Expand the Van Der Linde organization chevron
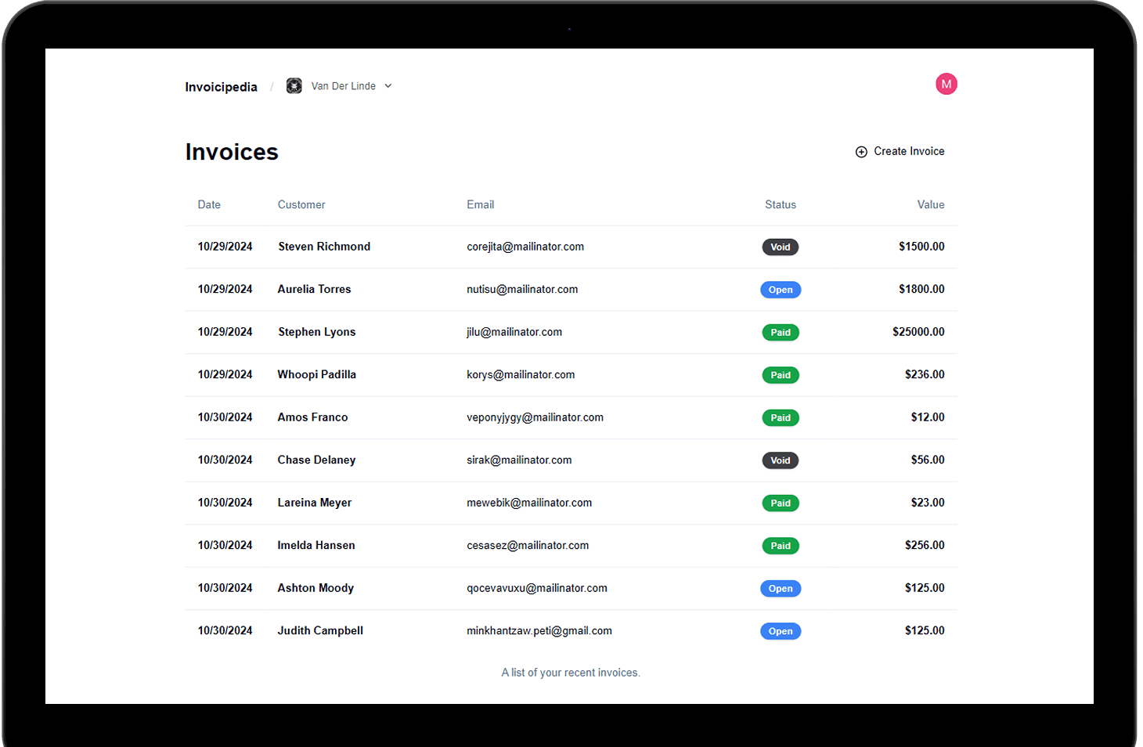The width and height of the screenshot is (1143, 747). click(x=388, y=86)
